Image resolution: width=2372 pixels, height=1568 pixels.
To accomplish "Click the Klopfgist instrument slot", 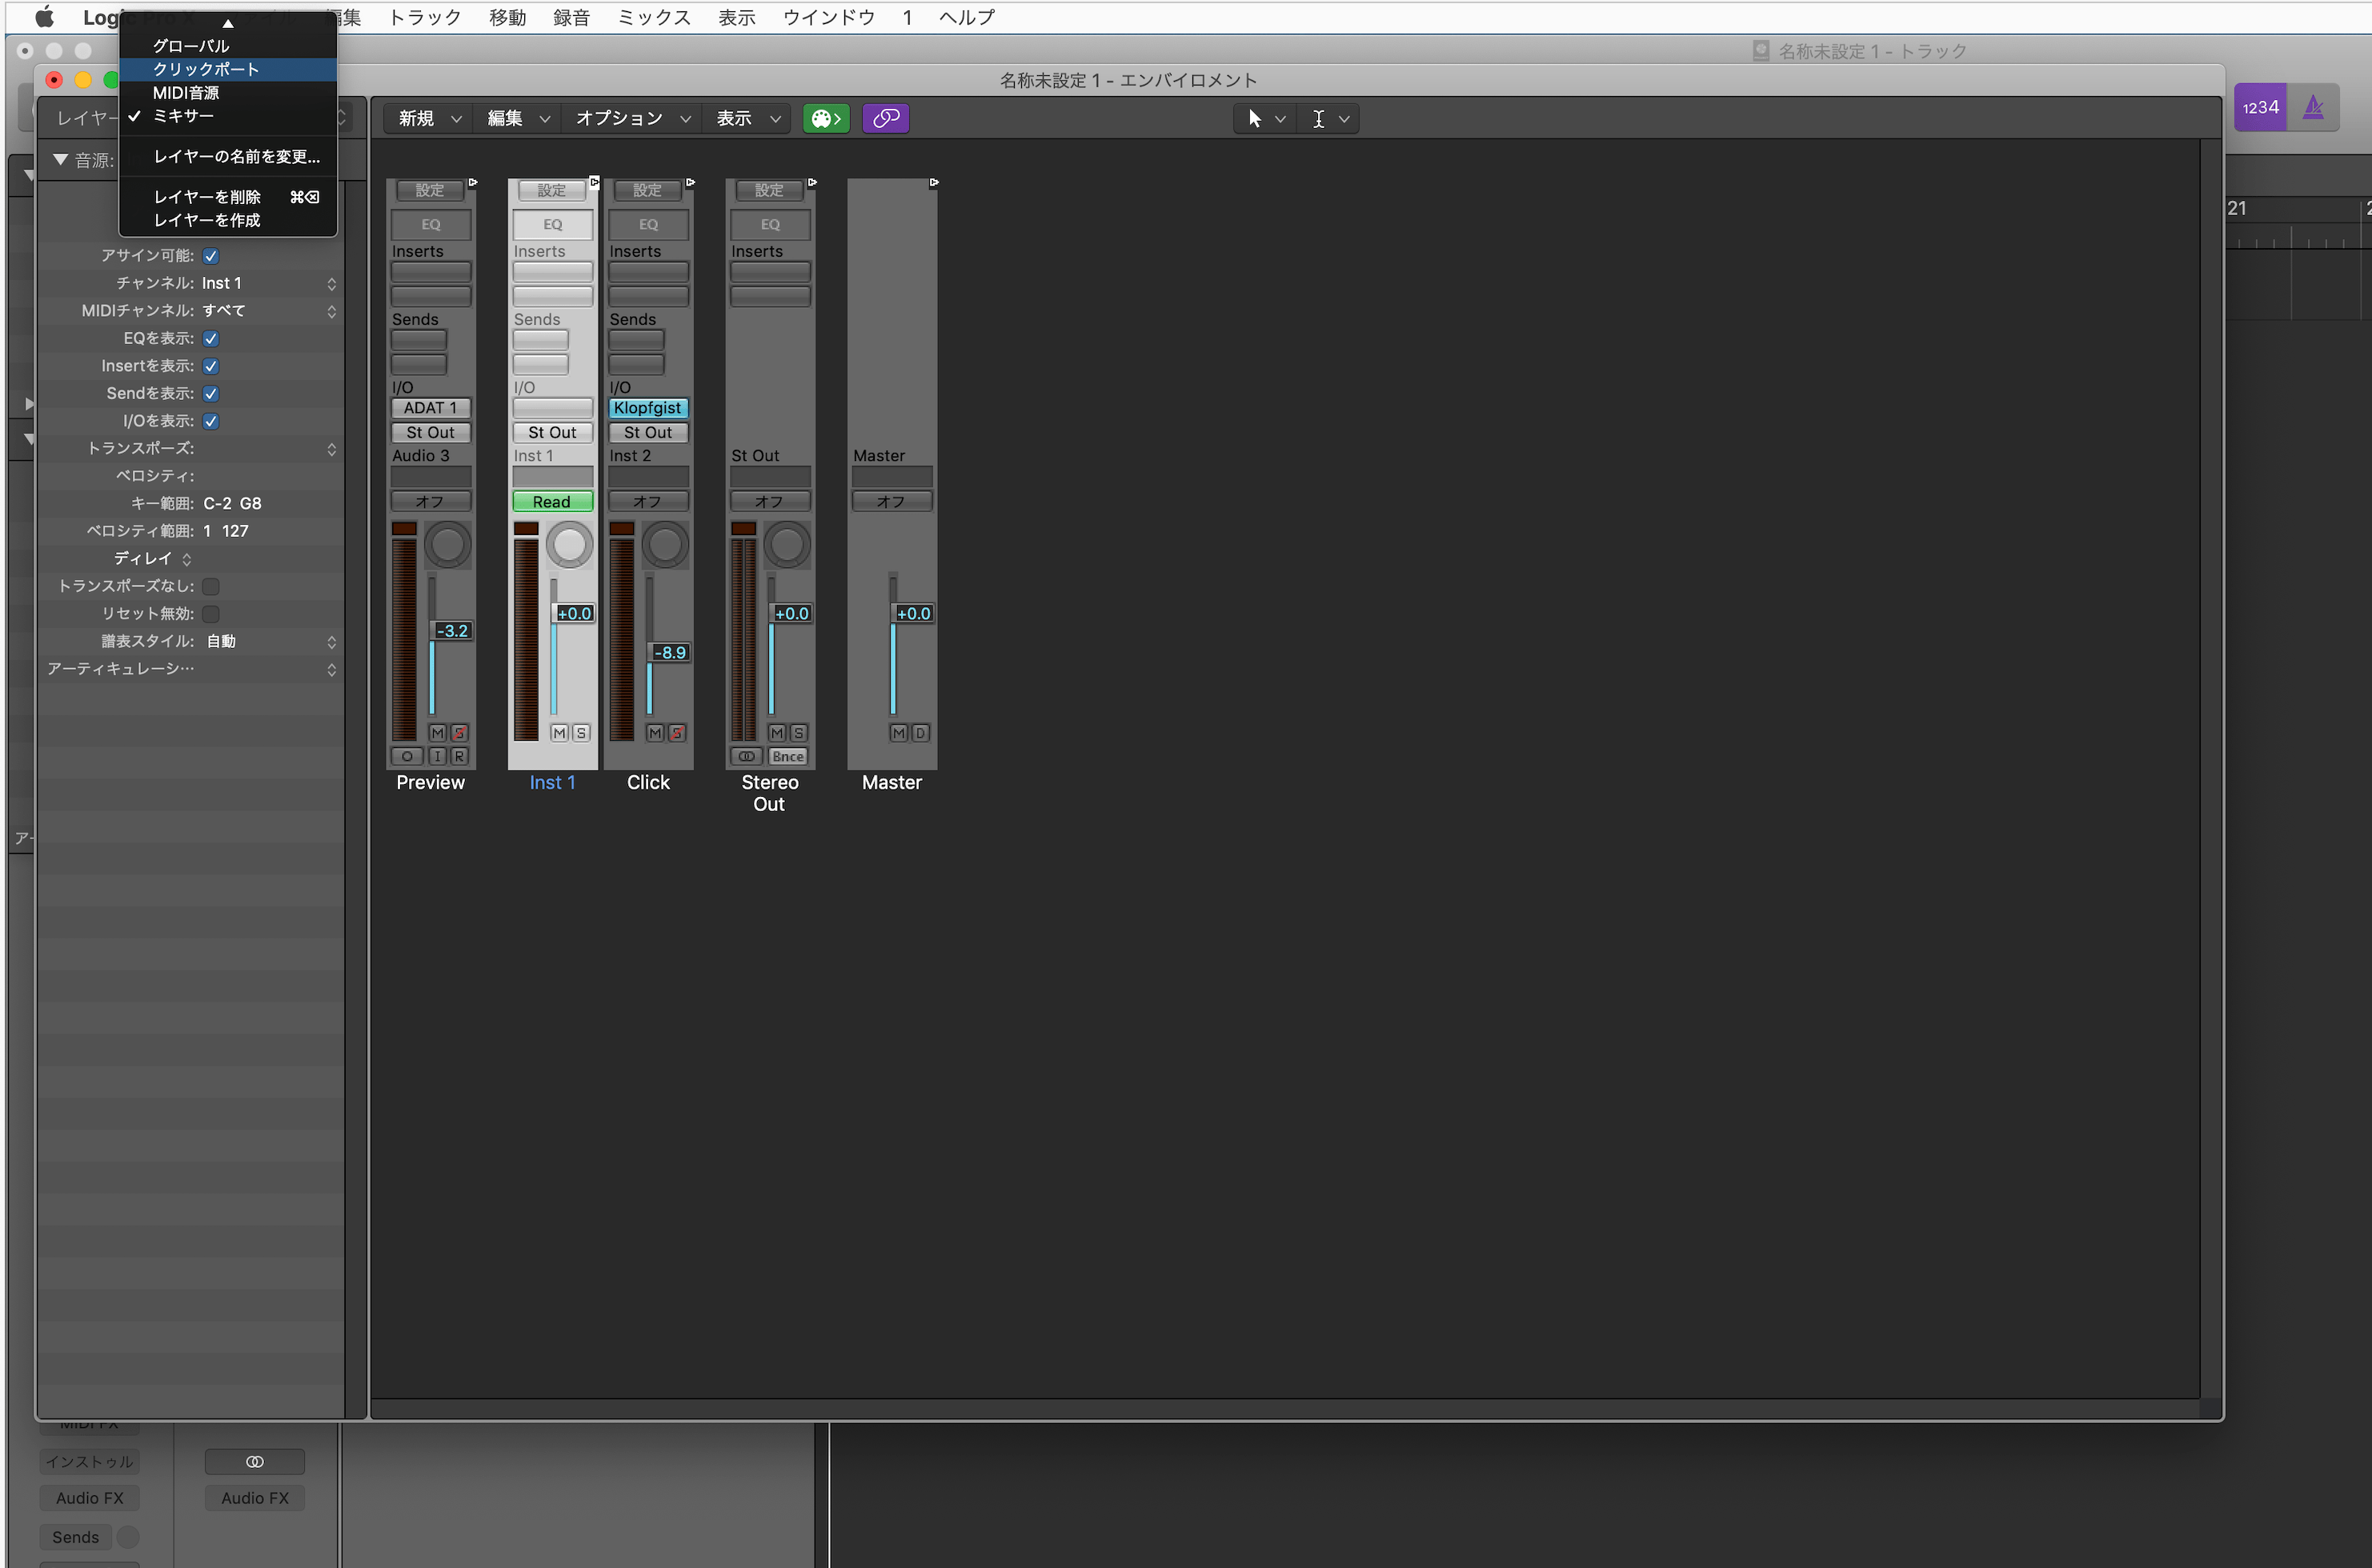I will 647,408.
